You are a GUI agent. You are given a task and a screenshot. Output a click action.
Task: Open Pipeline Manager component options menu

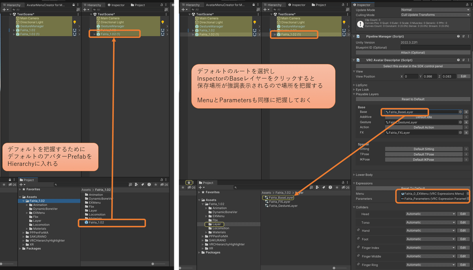468,36
